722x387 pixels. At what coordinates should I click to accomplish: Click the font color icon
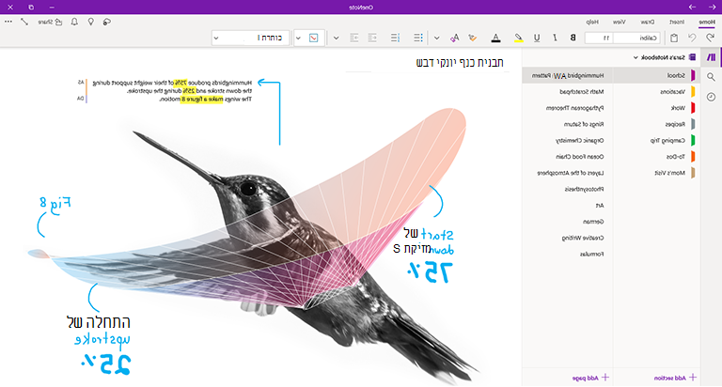click(x=496, y=38)
